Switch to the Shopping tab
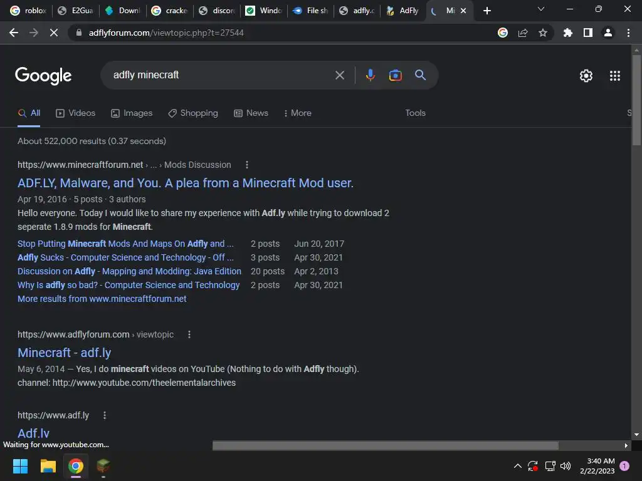 point(193,113)
